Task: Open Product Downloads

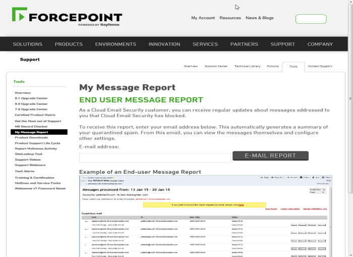Action: [x=31, y=137]
